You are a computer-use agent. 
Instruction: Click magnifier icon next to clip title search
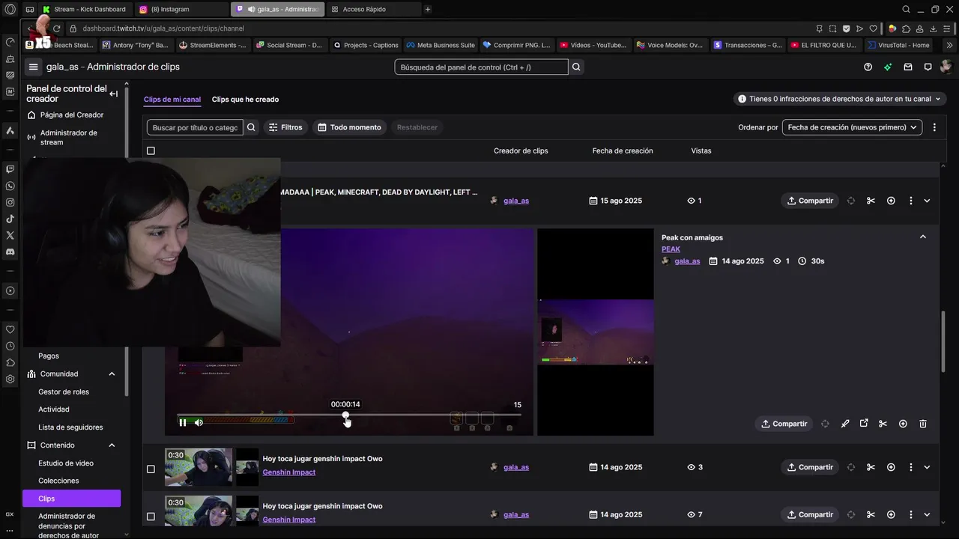(x=251, y=127)
